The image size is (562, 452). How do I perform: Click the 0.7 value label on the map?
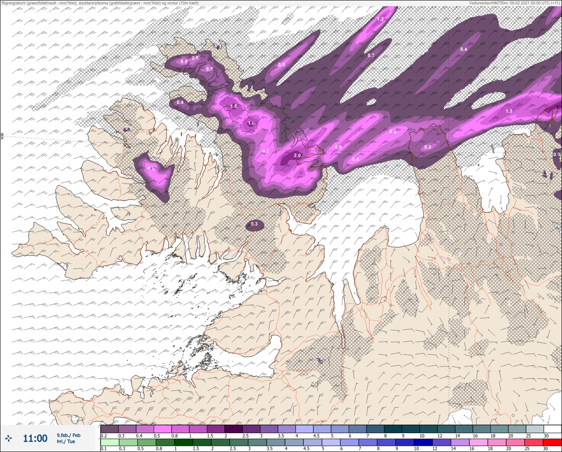click(x=265, y=151)
